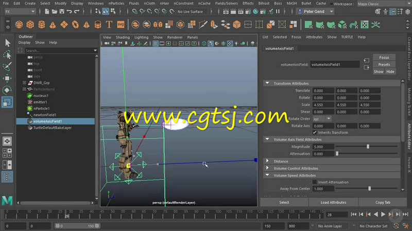Expand the Distance section

pos(267,161)
